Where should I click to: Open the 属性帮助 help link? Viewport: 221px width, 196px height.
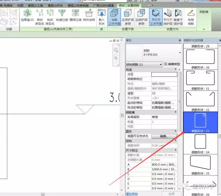132,194
